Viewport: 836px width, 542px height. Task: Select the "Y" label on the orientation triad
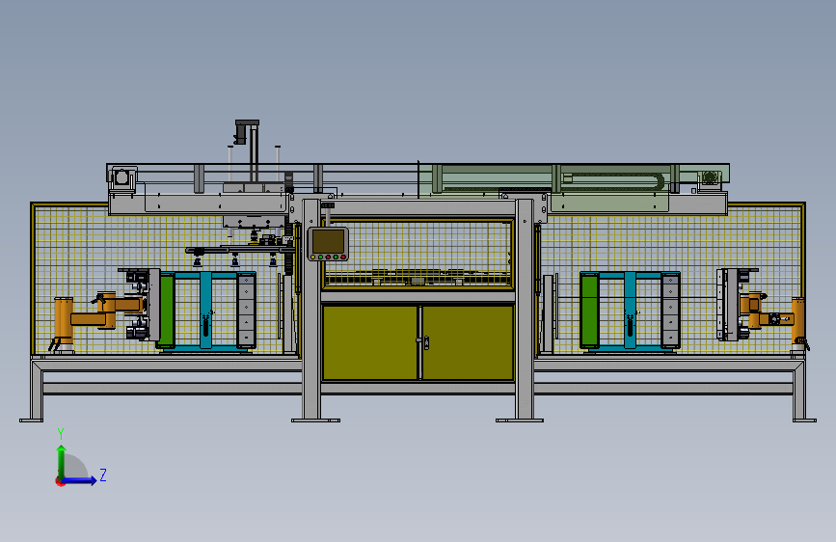click(x=61, y=434)
